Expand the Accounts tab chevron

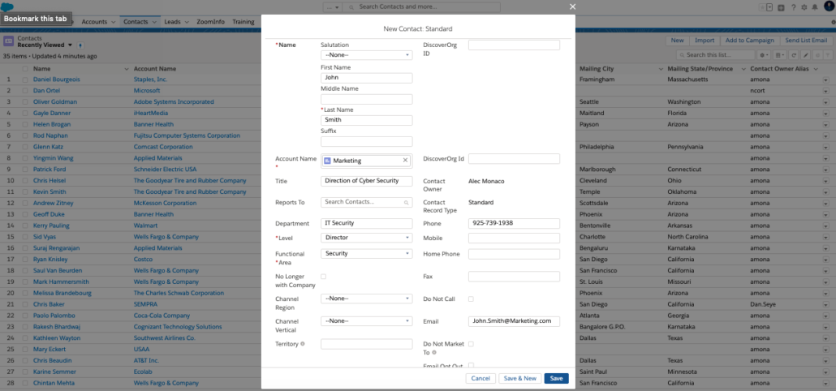(114, 23)
